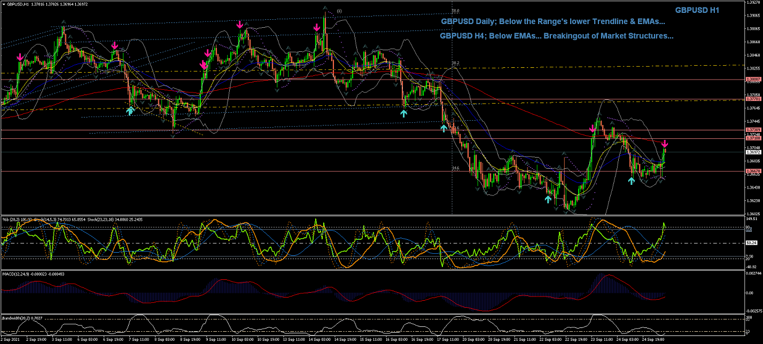Click the pink sell arrow near 23 Sep
Viewport: 763px width, 344px height.
tap(593, 129)
